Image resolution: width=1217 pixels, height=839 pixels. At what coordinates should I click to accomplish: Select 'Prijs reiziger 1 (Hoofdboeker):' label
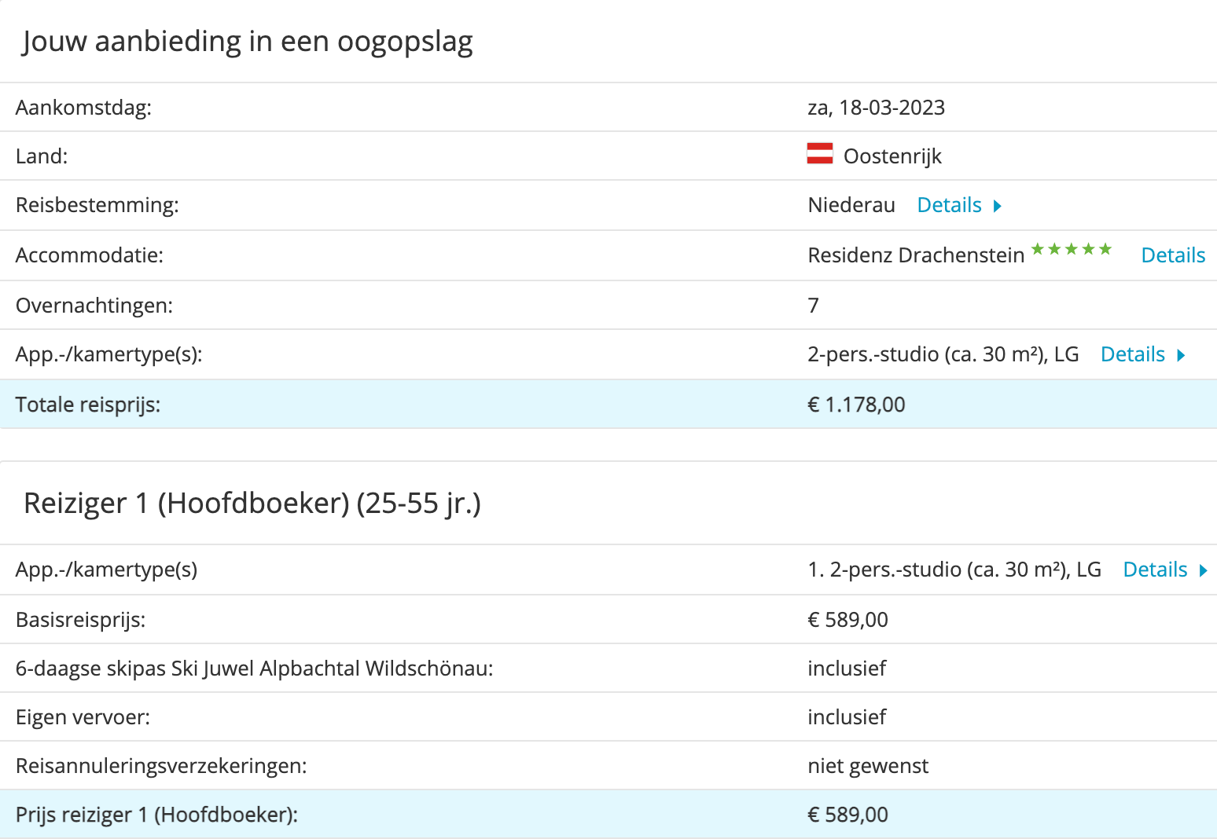point(157,815)
